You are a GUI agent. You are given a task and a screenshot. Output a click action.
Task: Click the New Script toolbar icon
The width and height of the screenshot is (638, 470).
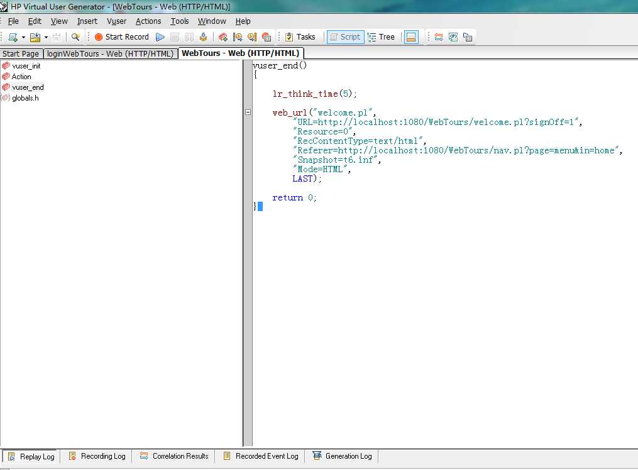13,37
